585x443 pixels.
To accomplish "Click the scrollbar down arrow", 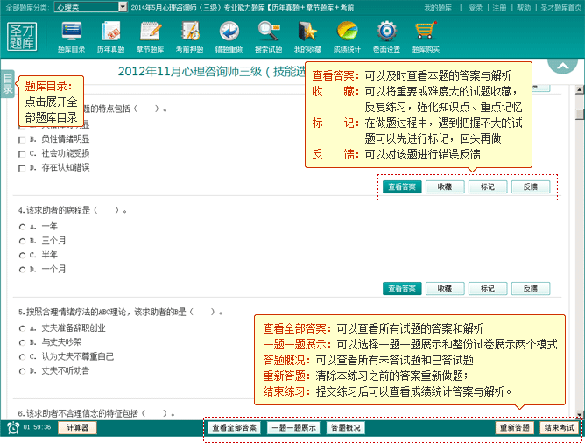I will [x=578, y=413].
